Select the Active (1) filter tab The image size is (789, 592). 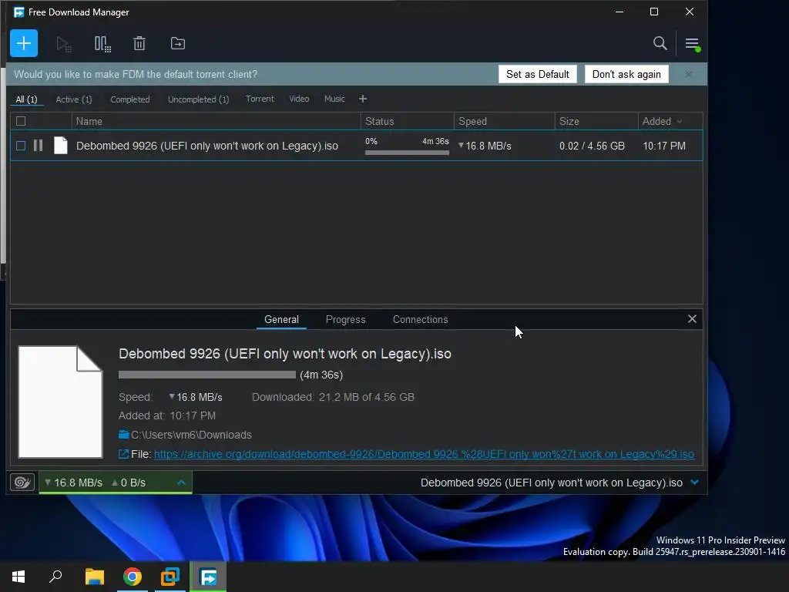click(x=74, y=99)
